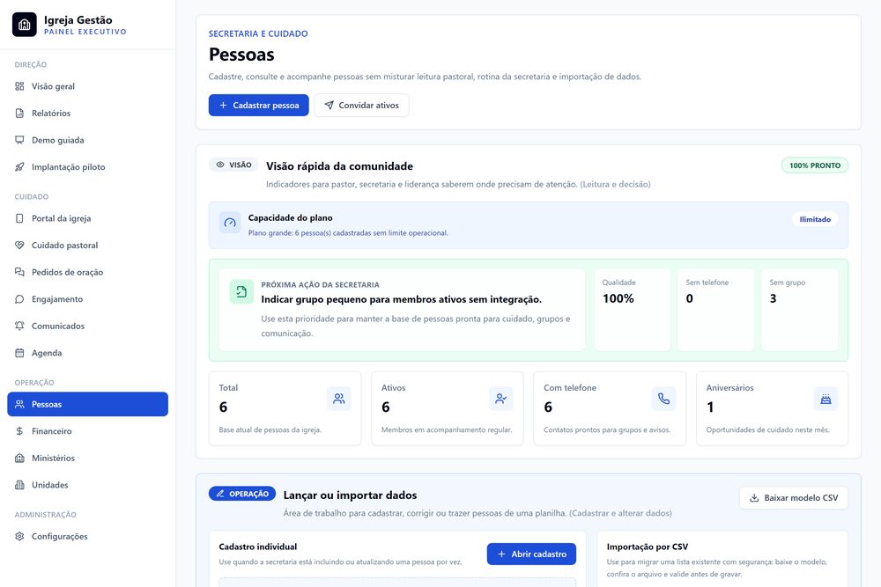Click the Abrir cadastro button

(531, 554)
